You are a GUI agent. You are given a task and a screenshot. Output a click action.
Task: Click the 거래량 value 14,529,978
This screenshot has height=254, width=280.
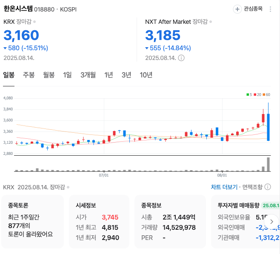pyautogui.click(x=179, y=227)
